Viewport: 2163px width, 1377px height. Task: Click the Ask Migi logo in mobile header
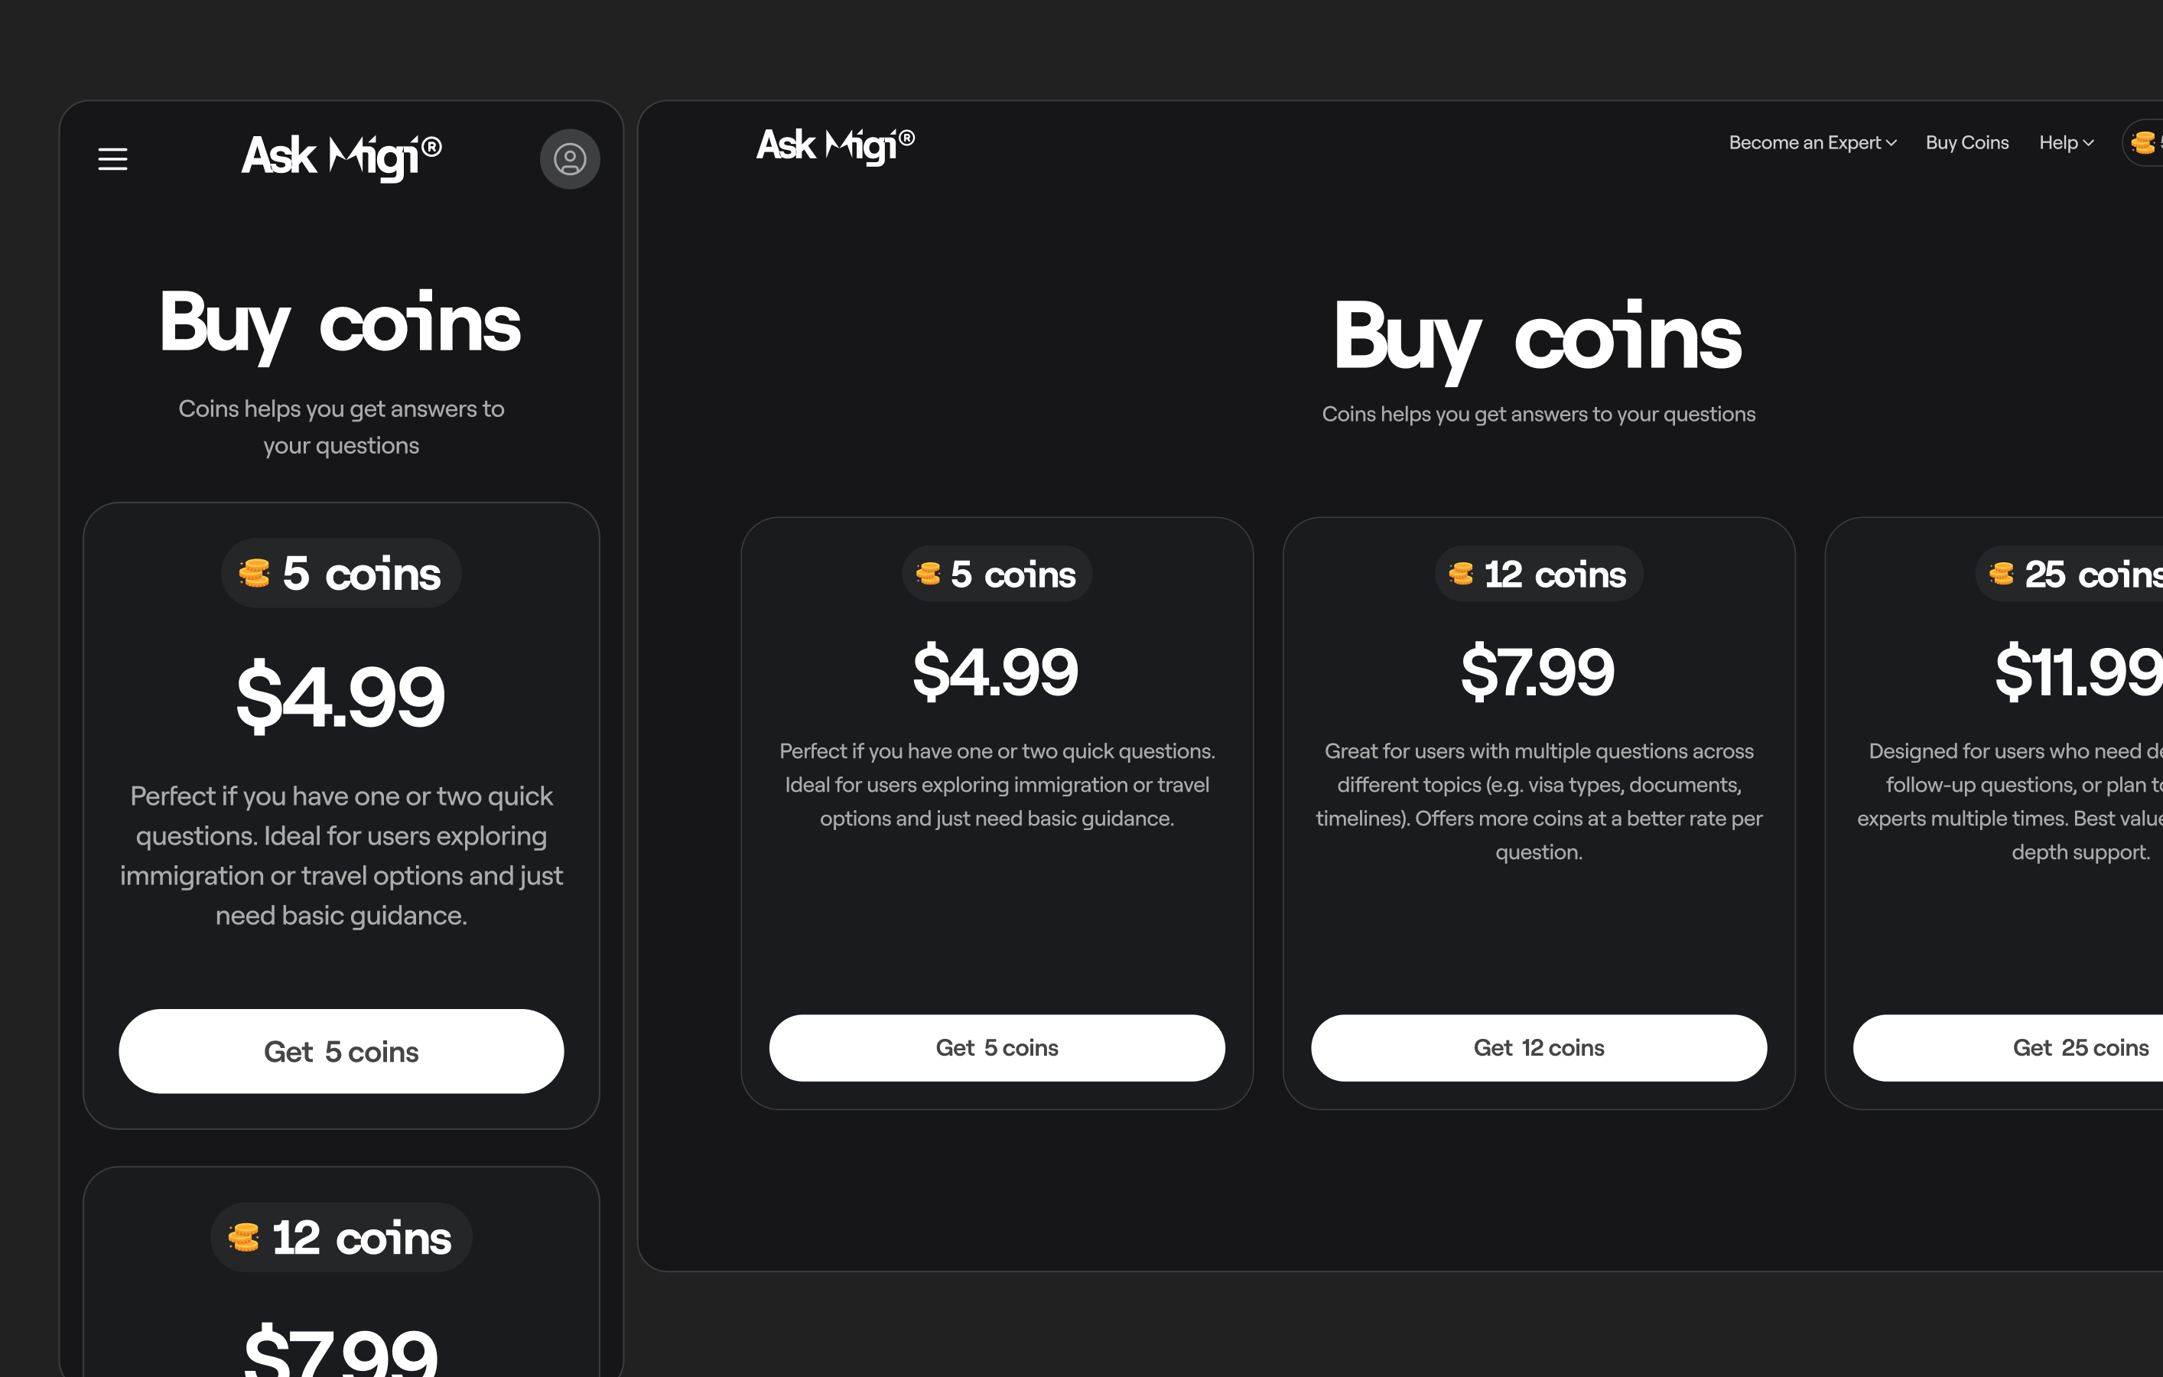[x=341, y=157]
